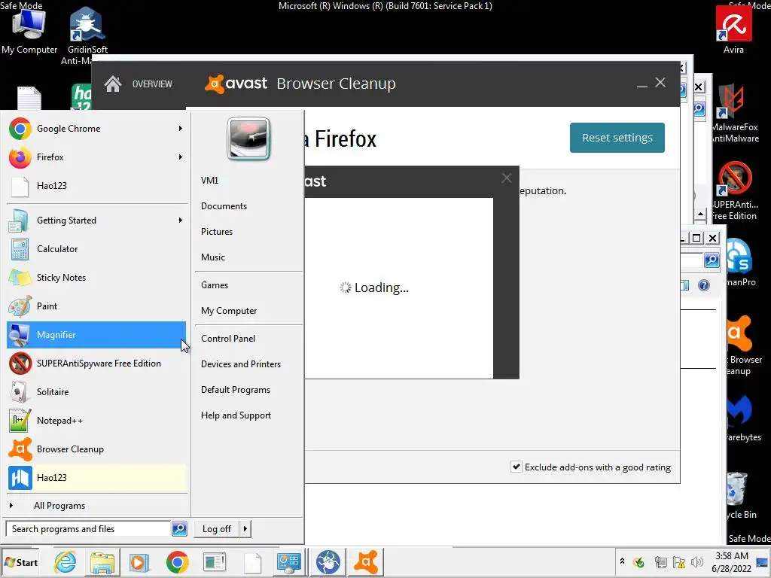
Task: Launch Solitaire from Start menu
Action: click(x=96, y=392)
